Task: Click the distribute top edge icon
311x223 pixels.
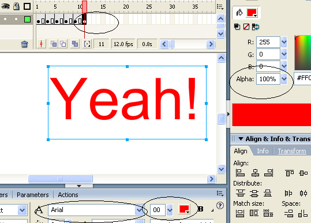Action: (241, 193)
